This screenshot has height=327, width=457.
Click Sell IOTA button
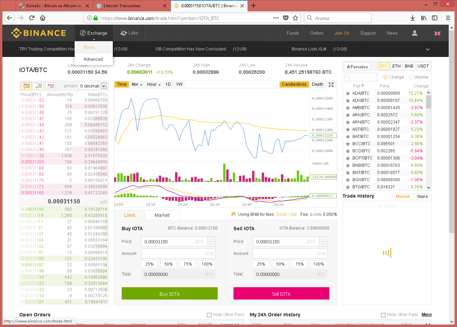coord(281,293)
